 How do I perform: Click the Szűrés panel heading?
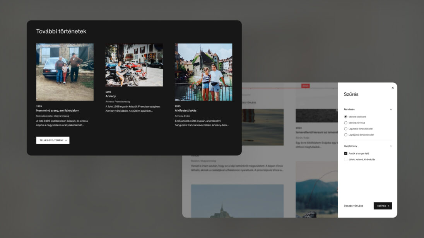[x=351, y=94]
